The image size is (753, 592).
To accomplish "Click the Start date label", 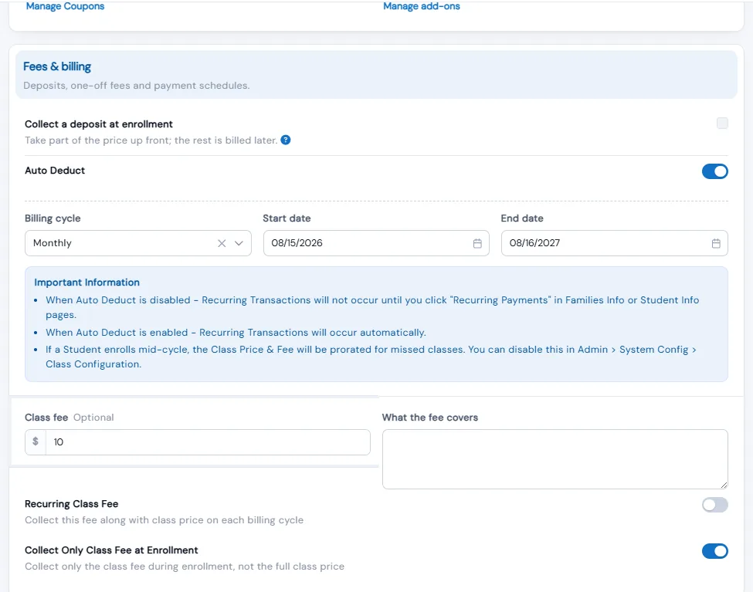I will [x=287, y=218].
